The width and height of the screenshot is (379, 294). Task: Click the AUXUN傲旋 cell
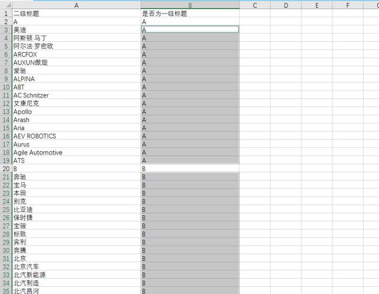click(x=76, y=62)
